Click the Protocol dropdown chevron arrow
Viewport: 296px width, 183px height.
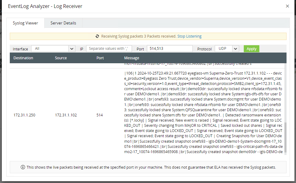pos(235,49)
